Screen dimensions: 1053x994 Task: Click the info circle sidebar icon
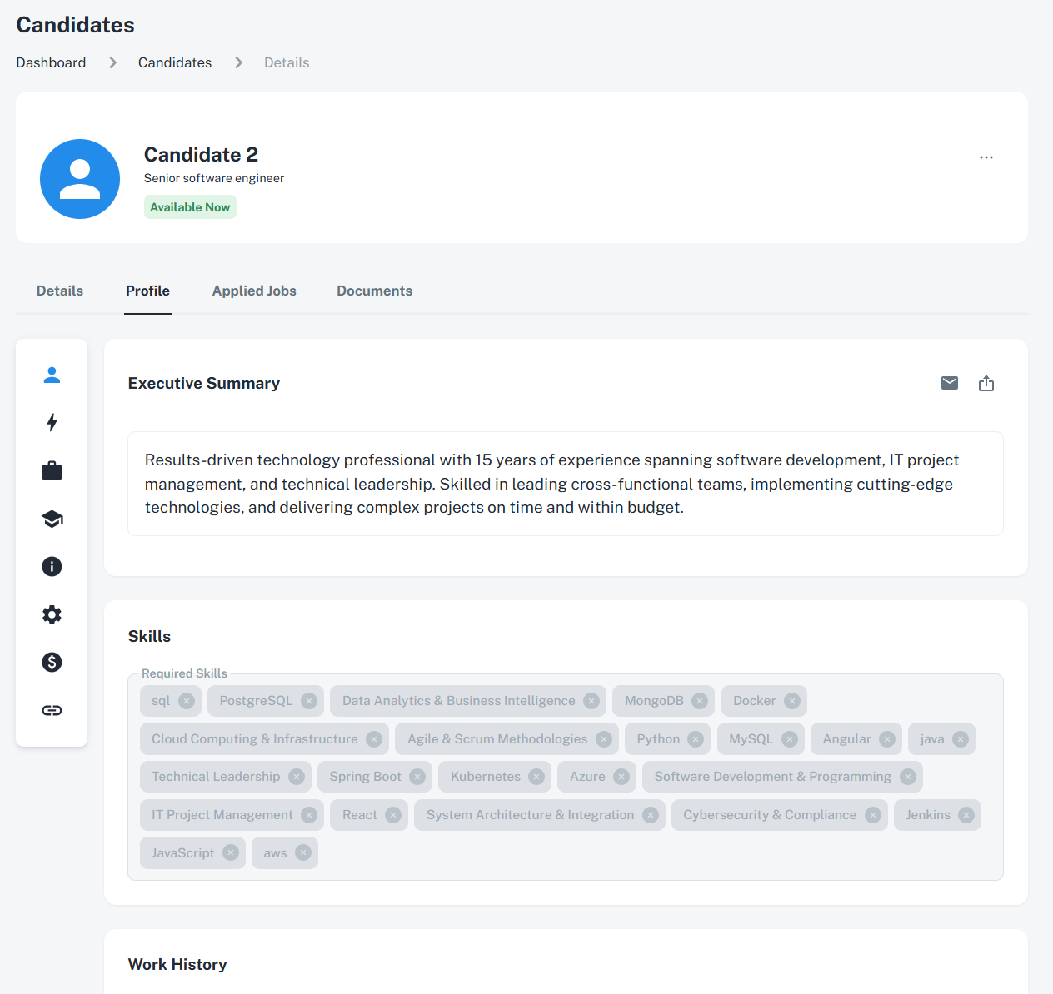coord(52,567)
